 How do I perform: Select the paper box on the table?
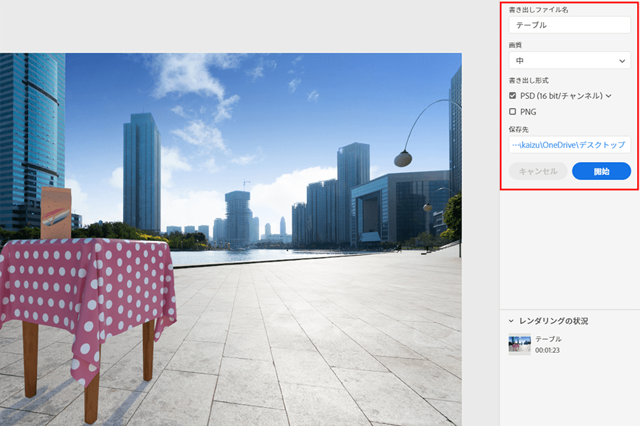tap(58, 213)
